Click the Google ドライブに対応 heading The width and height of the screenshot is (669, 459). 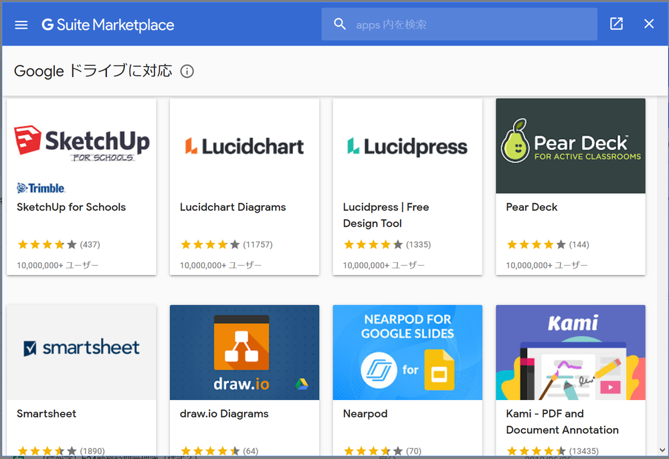(x=93, y=71)
